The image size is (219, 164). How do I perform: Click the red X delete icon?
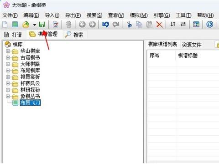coord(160,25)
